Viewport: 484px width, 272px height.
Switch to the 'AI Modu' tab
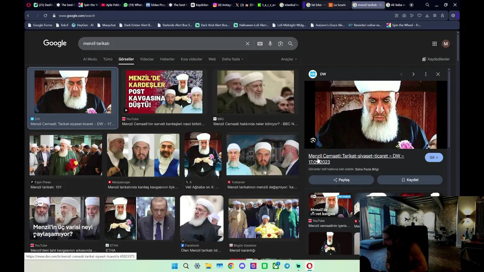tap(90, 59)
